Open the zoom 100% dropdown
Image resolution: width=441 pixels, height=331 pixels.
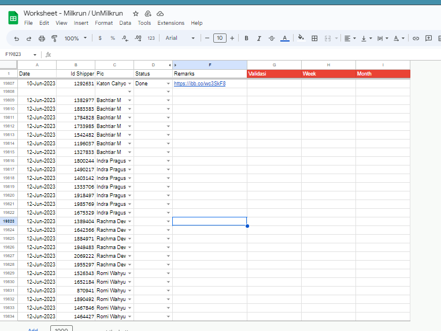click(x=75, y=38)
